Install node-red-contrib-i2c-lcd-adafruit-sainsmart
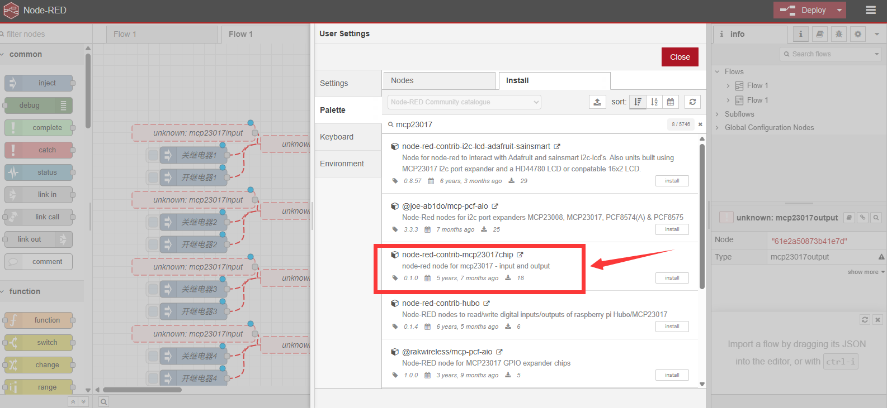887x408 pixels. [672, 181]
